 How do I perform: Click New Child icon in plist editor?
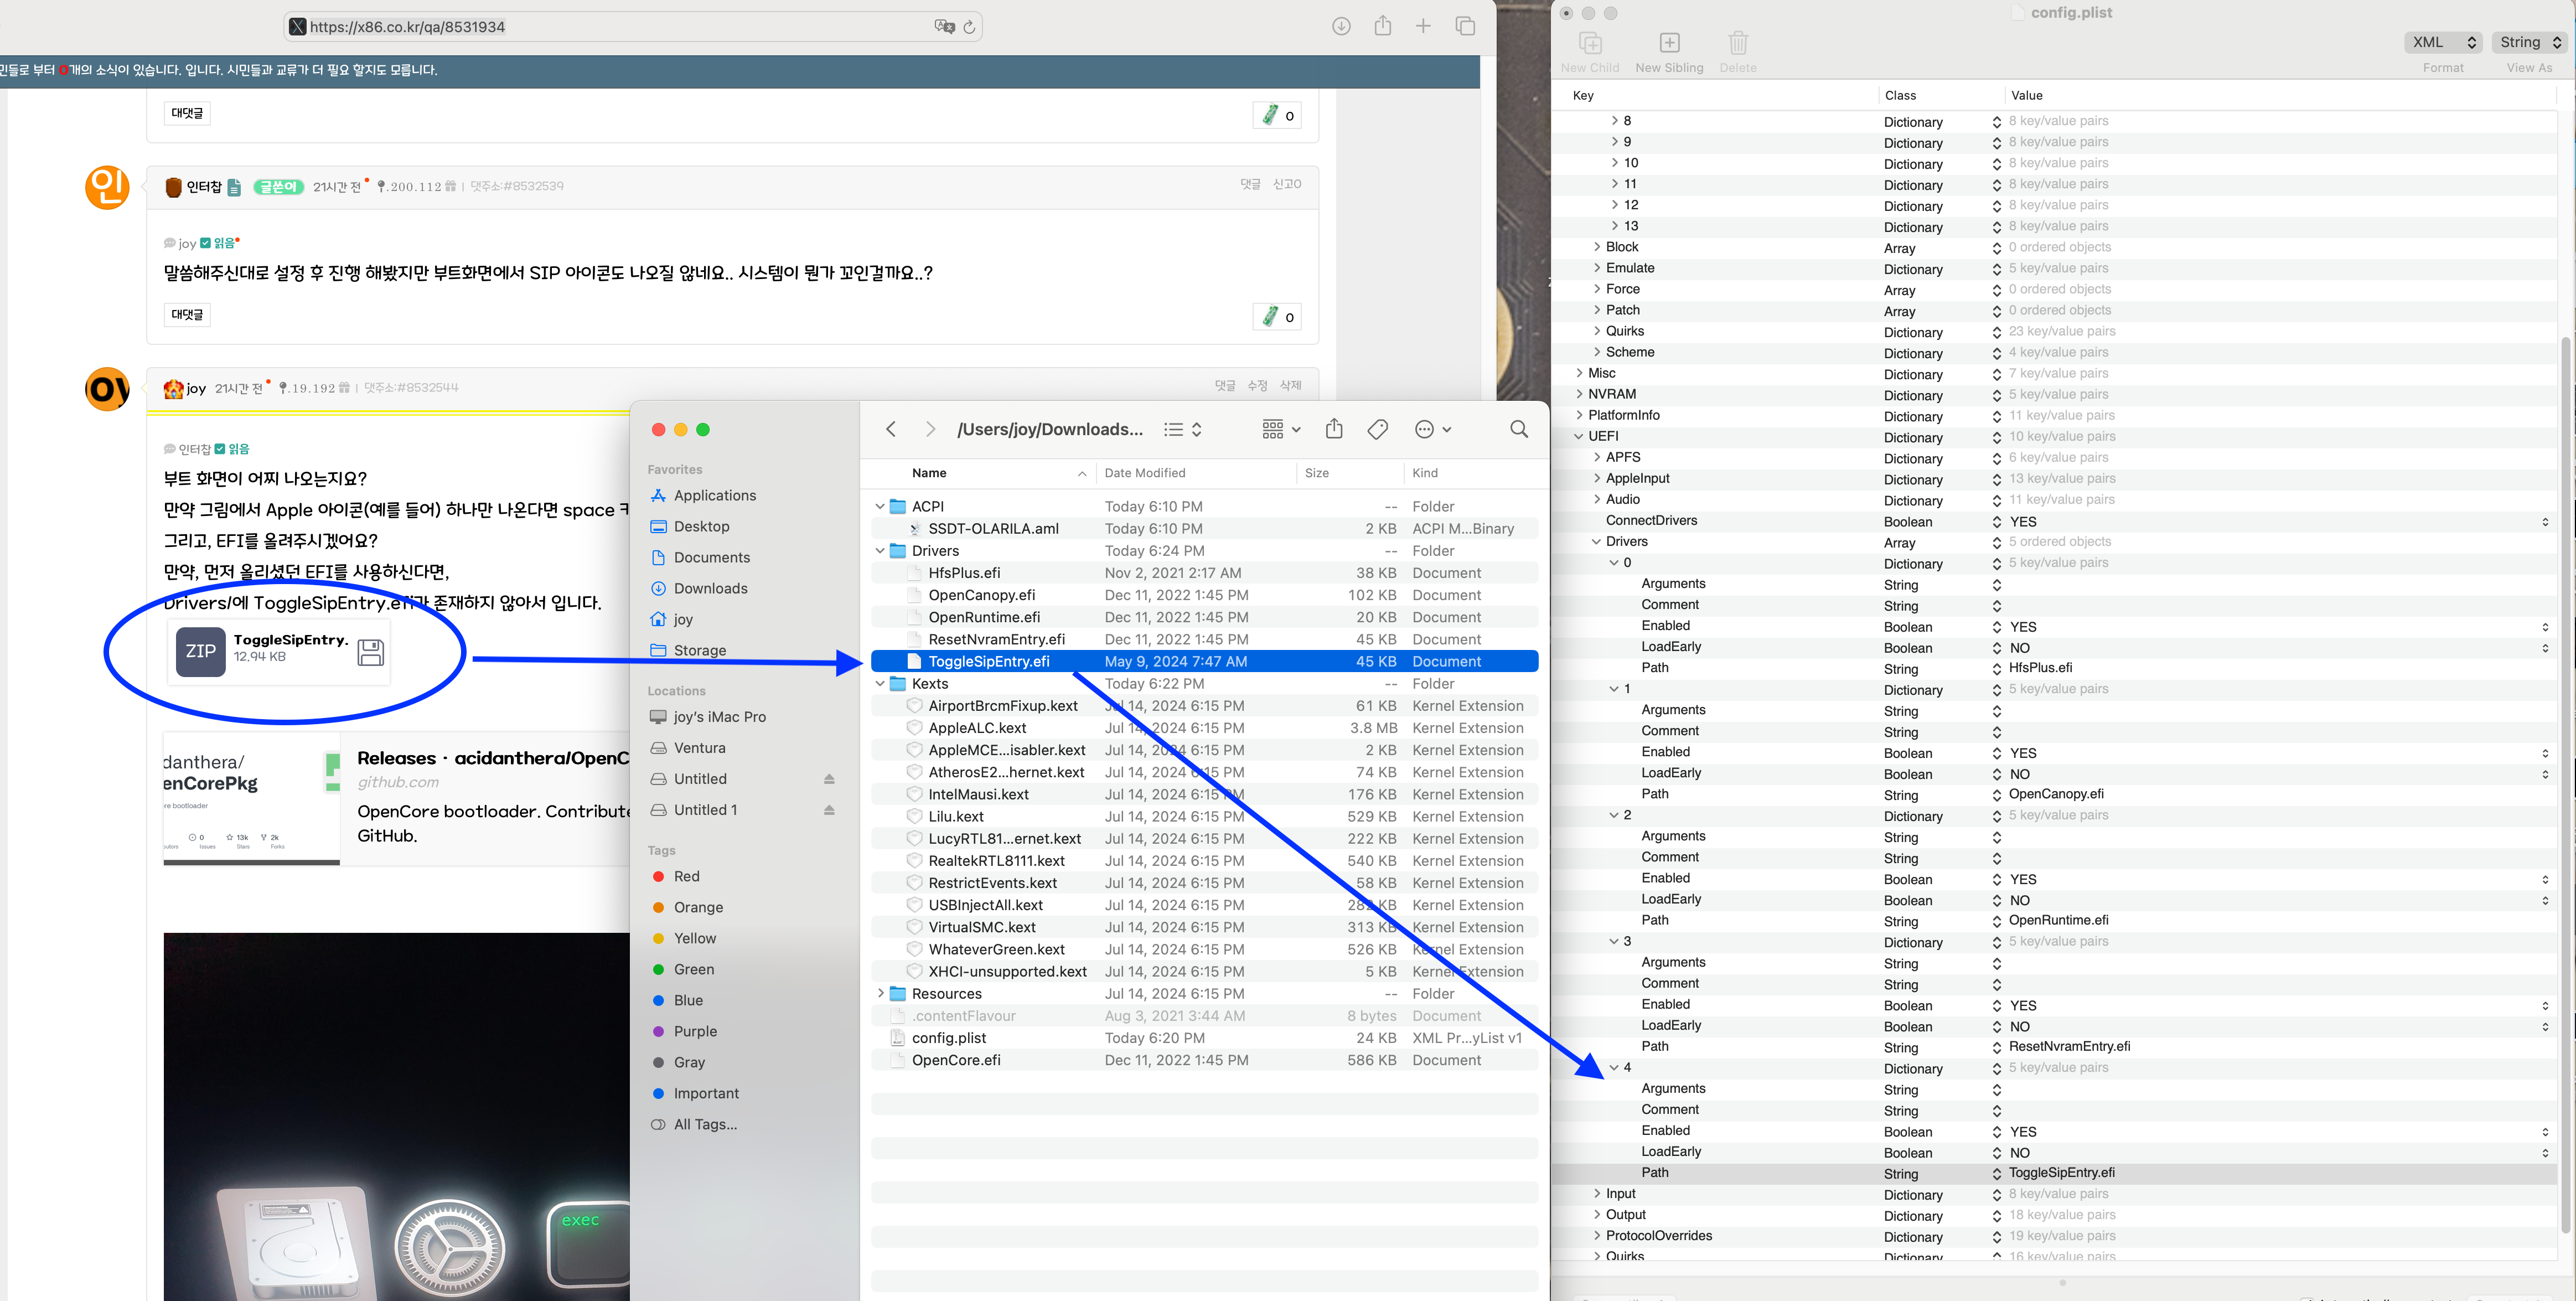pyautogui.click(x=1590, y=43)
